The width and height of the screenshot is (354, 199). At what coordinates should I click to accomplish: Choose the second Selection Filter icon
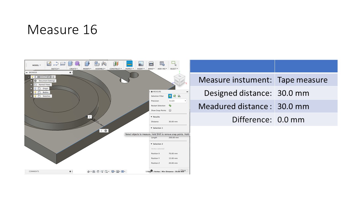point(175,96)
